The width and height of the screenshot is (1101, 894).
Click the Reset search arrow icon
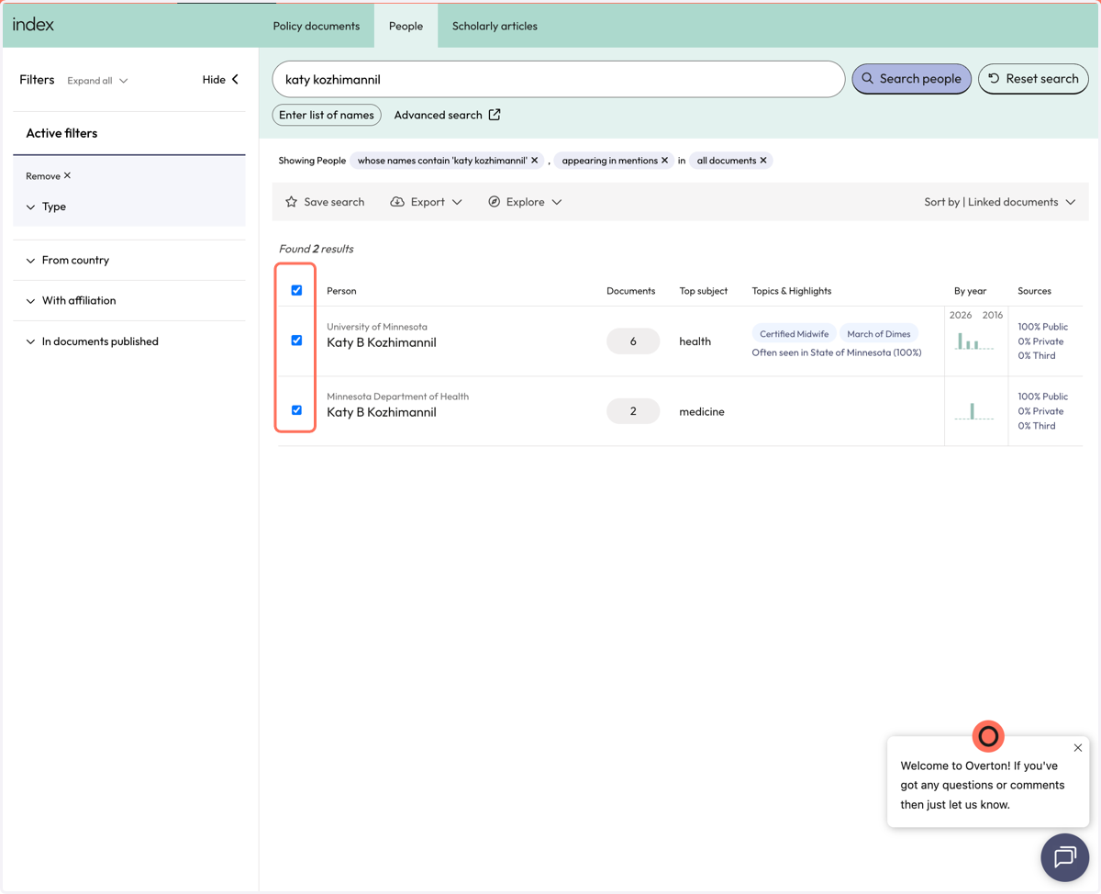(994, 79)
